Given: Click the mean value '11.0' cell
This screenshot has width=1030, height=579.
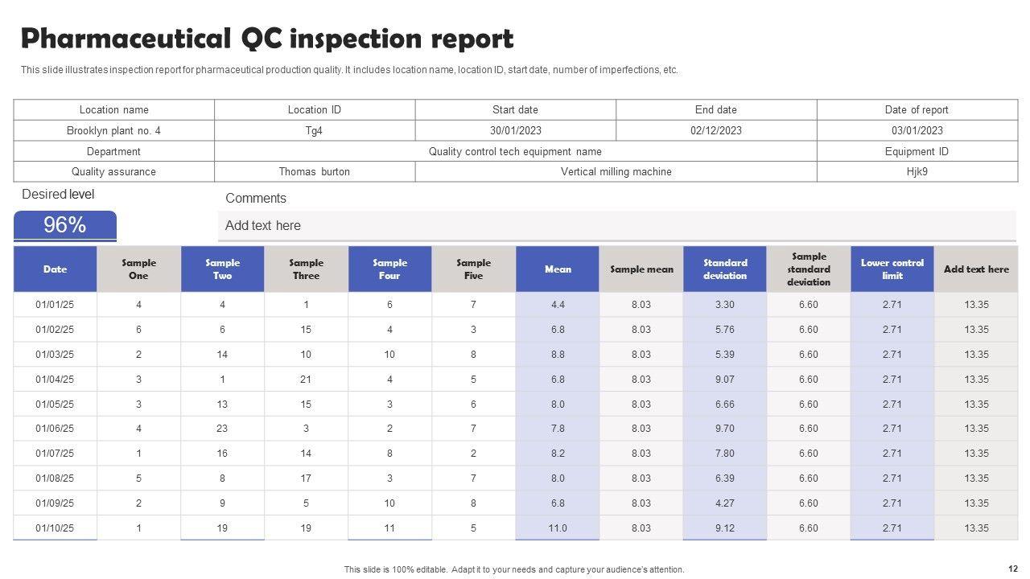Looking at the screenshot, I should tap(558, 528).
